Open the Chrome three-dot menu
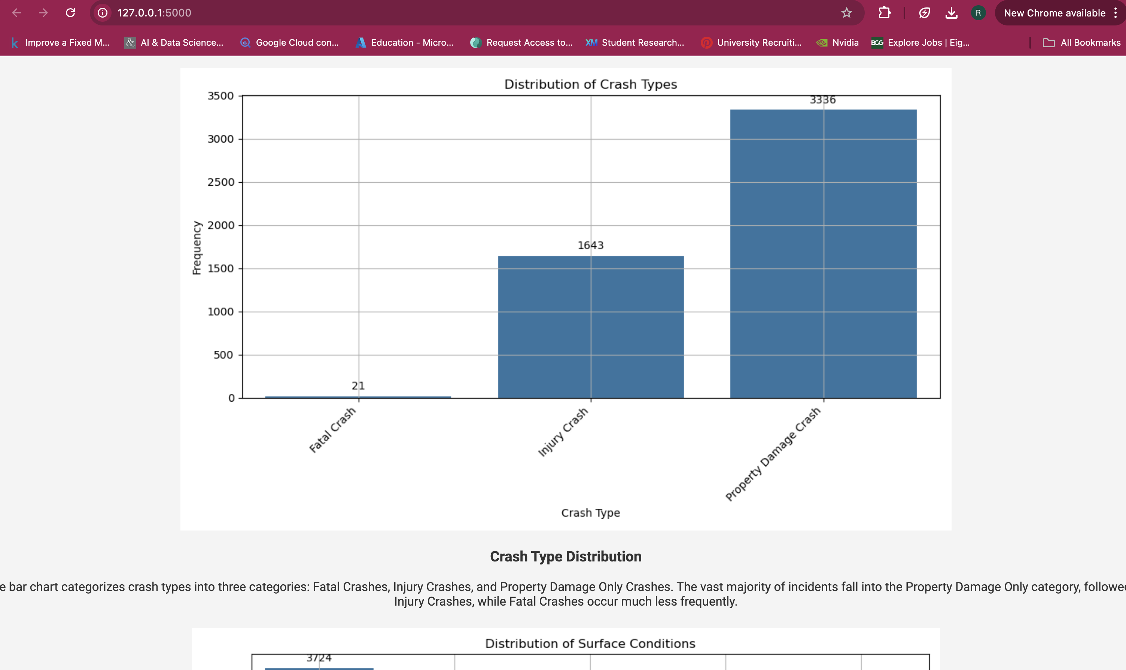The width and height of the screenshot is (1126, 670). pyautogui.click(x=1115, y=13)
